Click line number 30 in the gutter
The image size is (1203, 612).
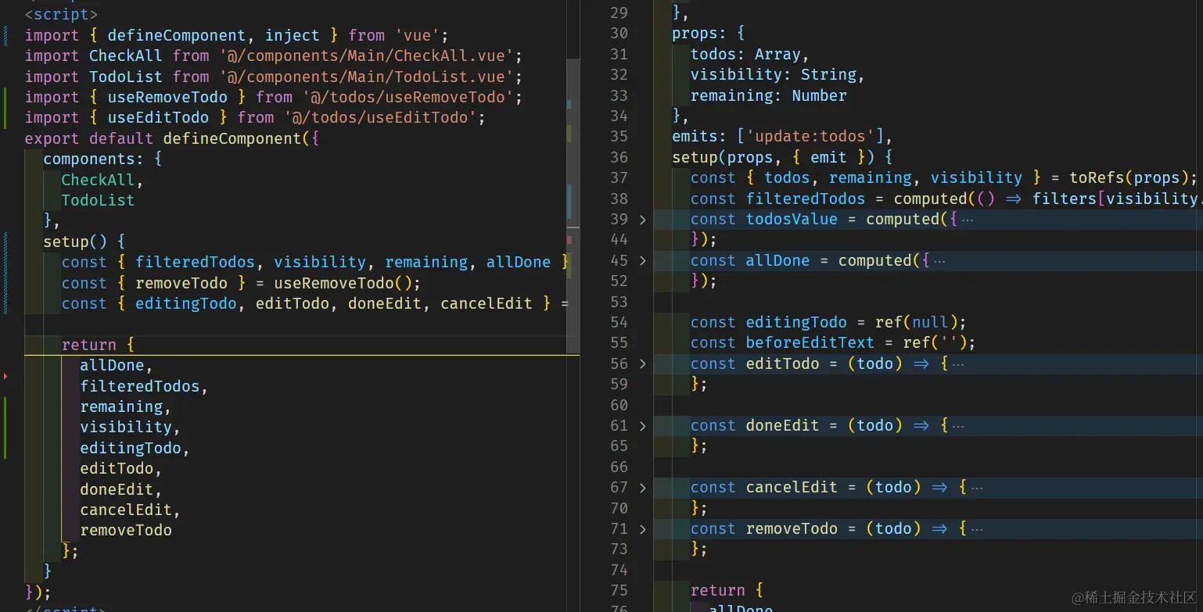click(619, 34)
